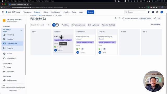The image size is (167, 94).
Task: Select the TJC board browser tab
Action: (x=18, y=4)
